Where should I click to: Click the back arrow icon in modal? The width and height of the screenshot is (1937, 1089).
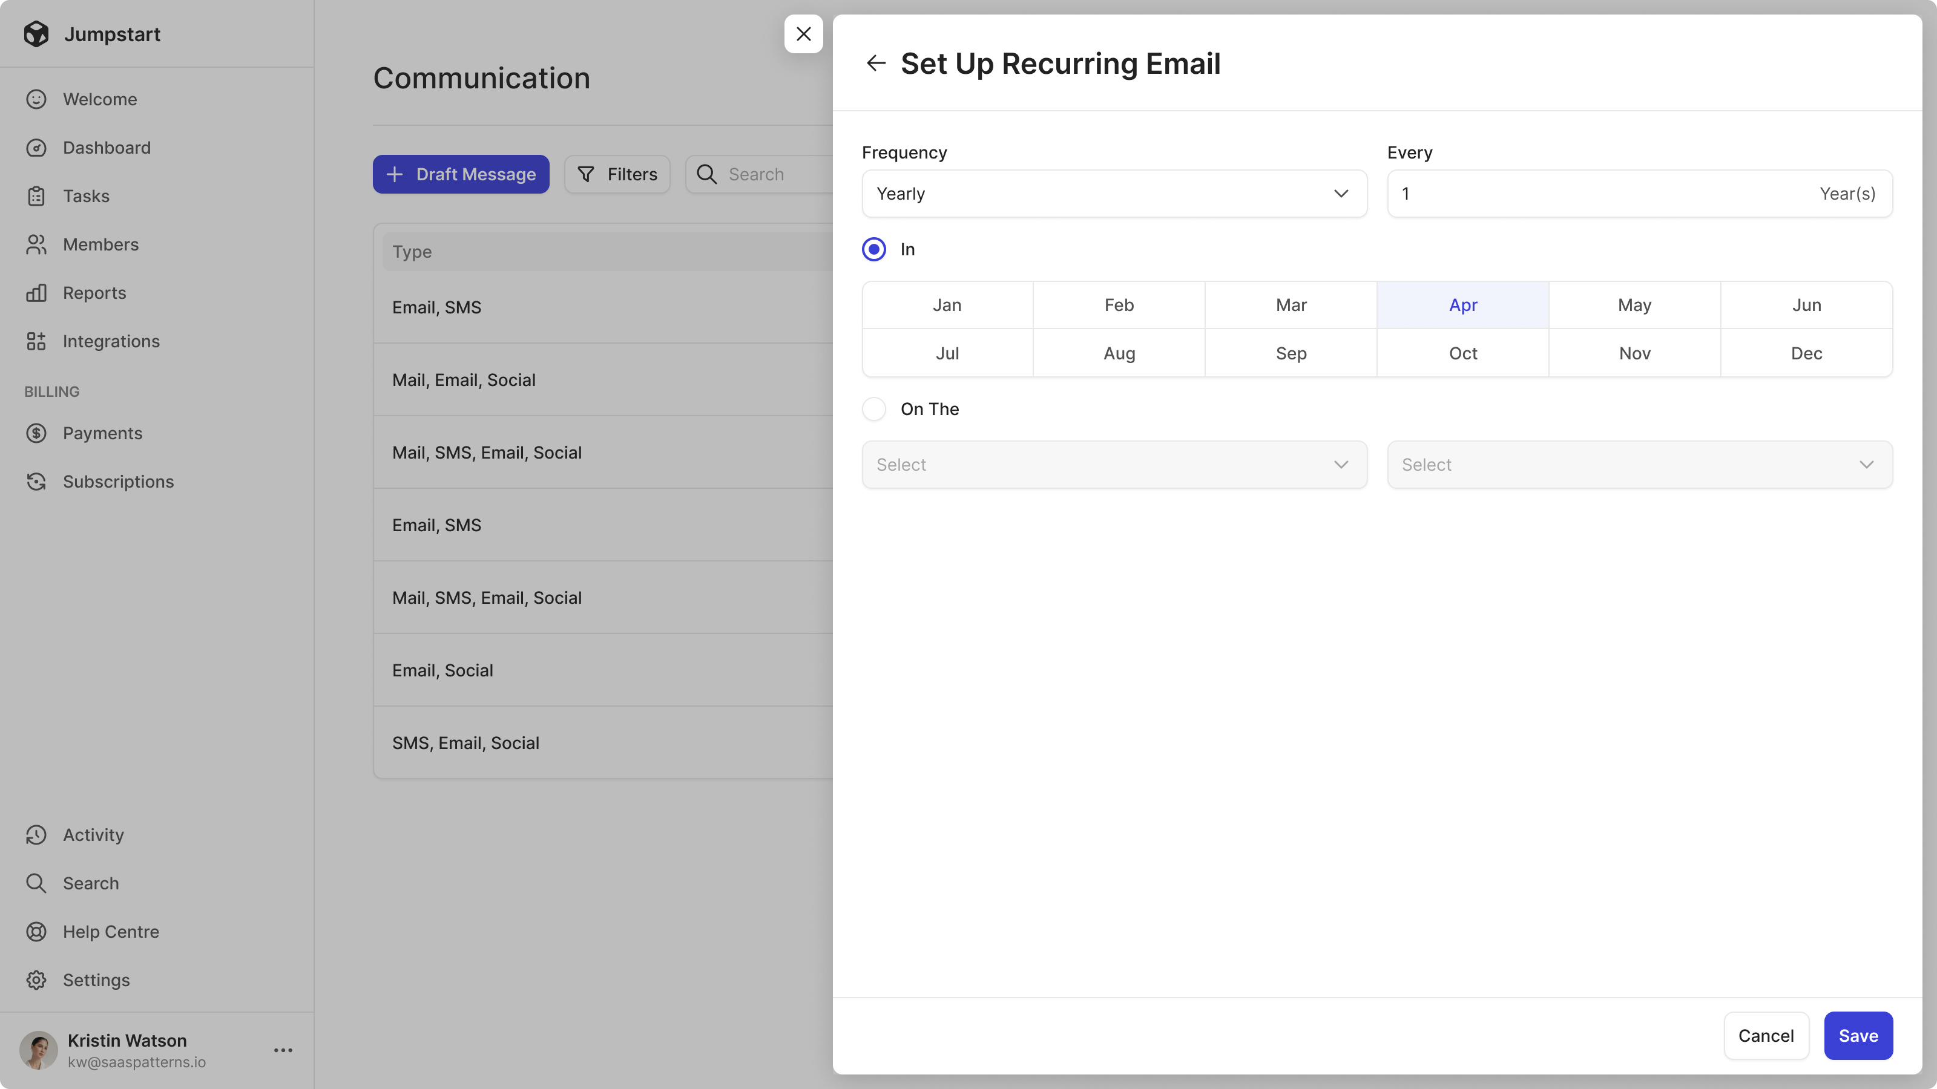pyautogui.click(x=875, y=62)
